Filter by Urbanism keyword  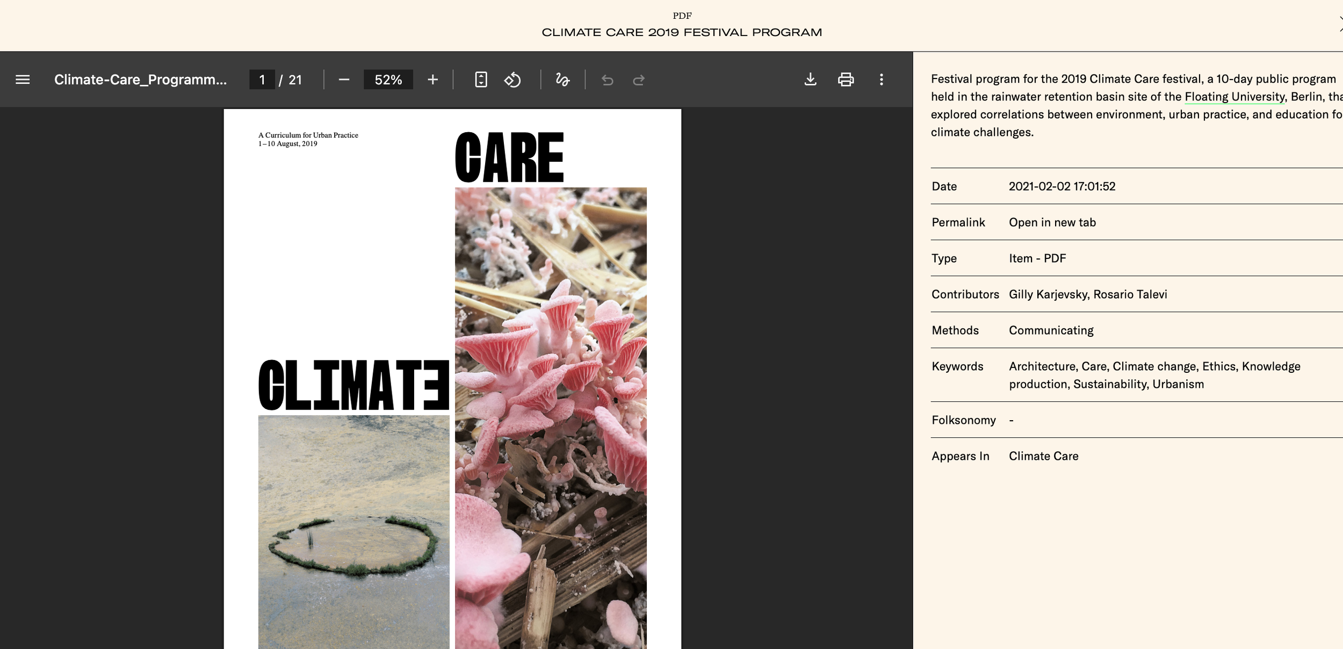pyautogui.click(x=1178, y=384)
